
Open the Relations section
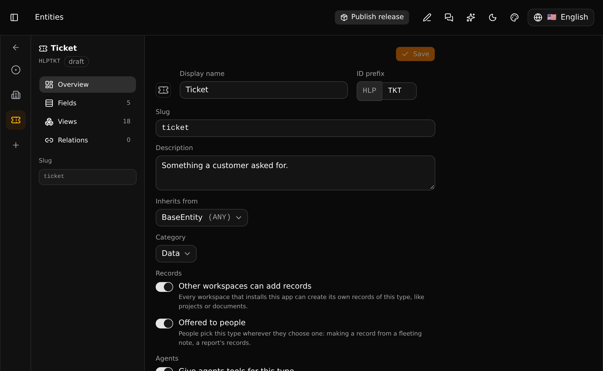coord(87,140)
